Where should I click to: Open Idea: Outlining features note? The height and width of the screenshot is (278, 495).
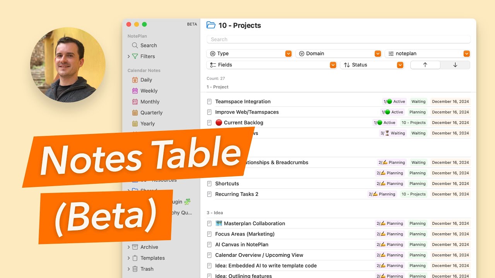pos(244,276)
